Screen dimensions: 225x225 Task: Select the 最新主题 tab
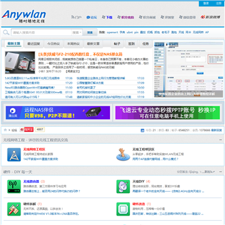coord(14,44)
